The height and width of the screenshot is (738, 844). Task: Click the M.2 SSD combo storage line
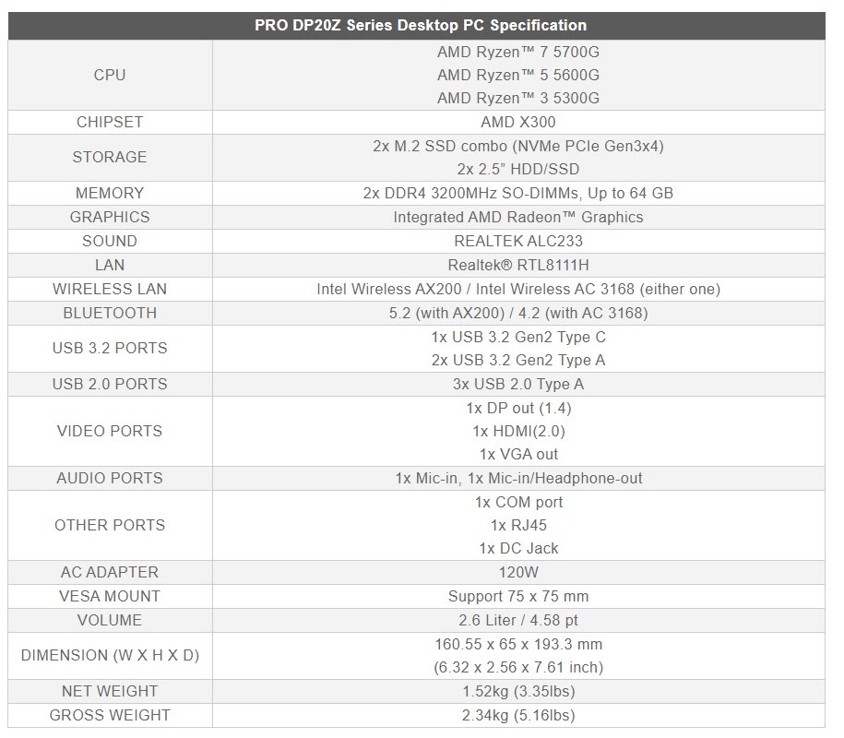[x=517, y=146]
